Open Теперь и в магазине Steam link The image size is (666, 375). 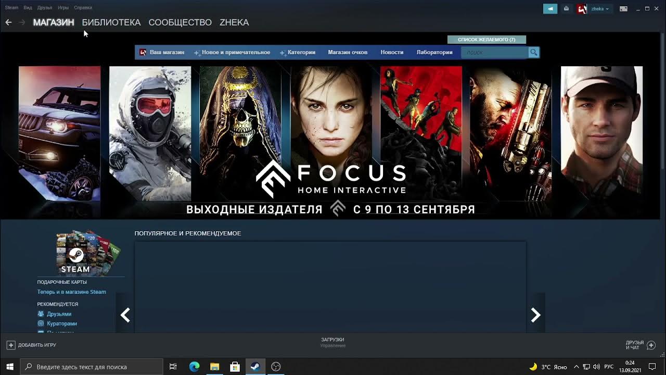click(x=71, y=292)
